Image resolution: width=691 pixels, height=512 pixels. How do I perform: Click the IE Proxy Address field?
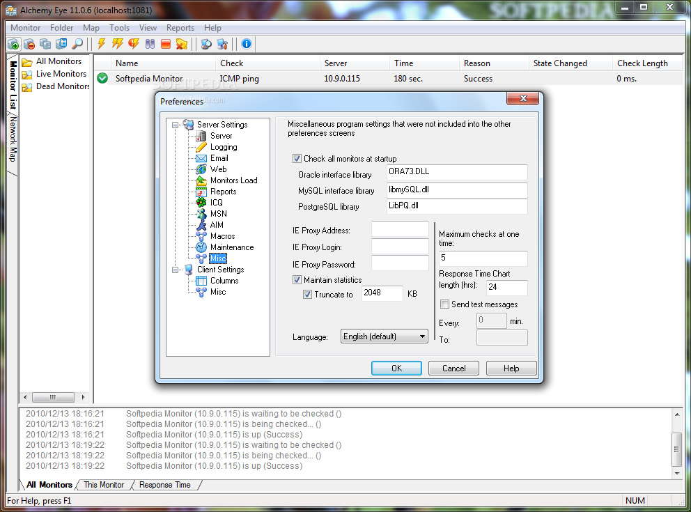(400, 229)
